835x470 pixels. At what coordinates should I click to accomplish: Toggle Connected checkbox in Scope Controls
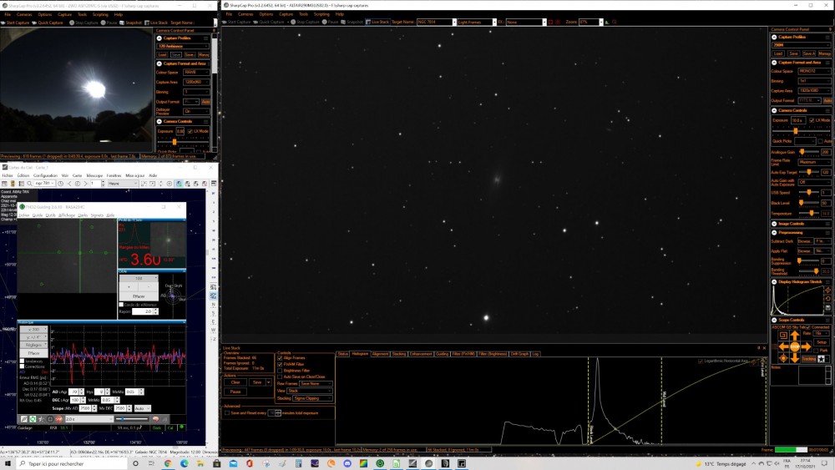807,327
